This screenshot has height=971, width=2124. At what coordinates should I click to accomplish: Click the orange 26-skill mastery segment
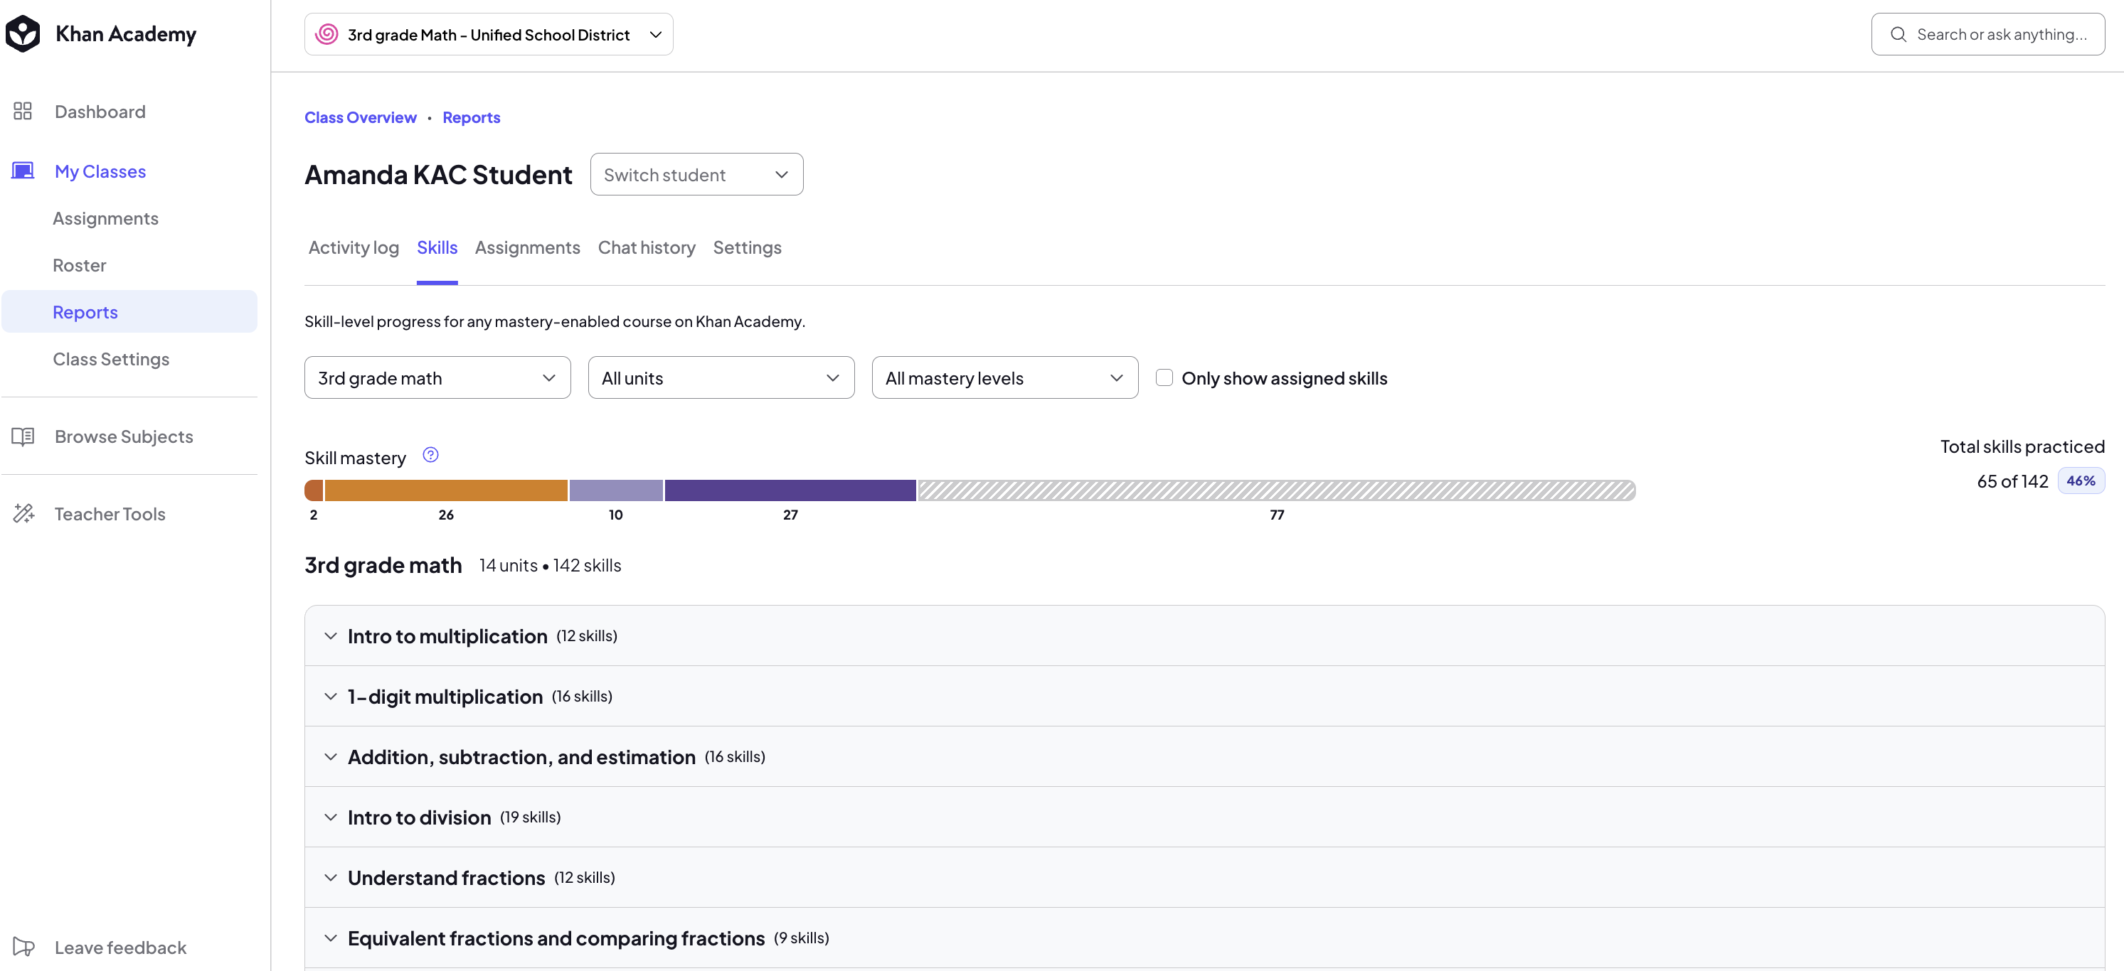[446, 490]
